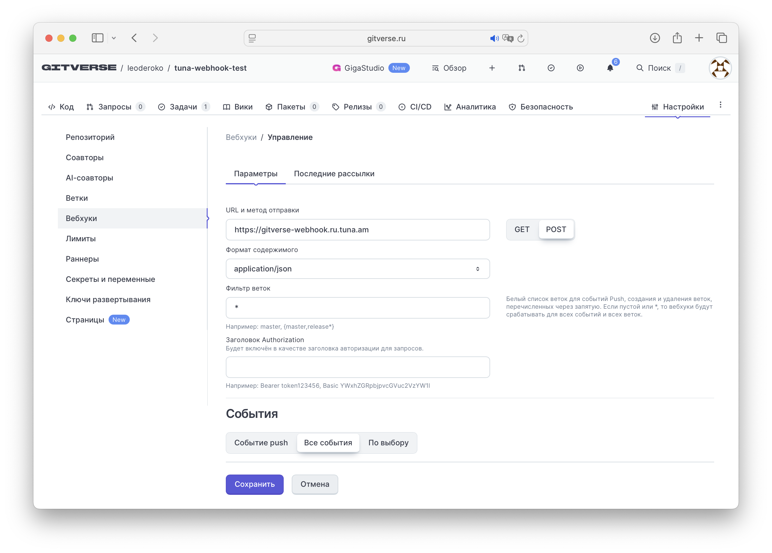772x553 pixels.
Task: Click the Safari downloads icon
Action: point(654,38)
